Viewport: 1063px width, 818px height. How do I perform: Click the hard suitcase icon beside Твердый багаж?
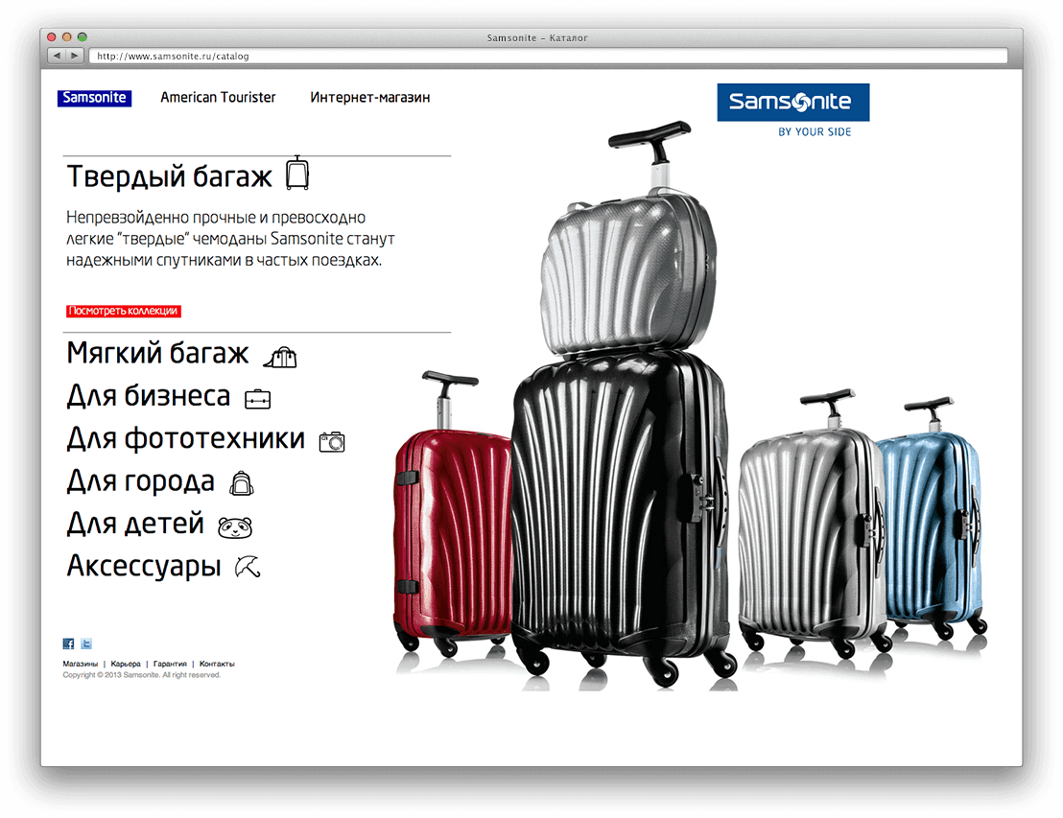pyautogui.click(x=297, y=173)
